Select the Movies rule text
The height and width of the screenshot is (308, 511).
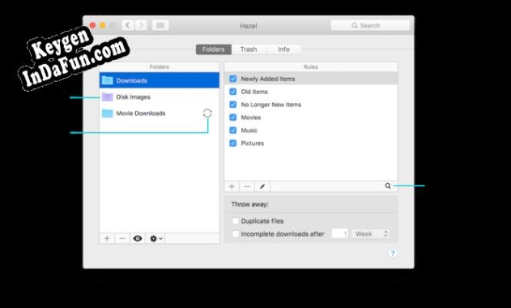point(250,118)
